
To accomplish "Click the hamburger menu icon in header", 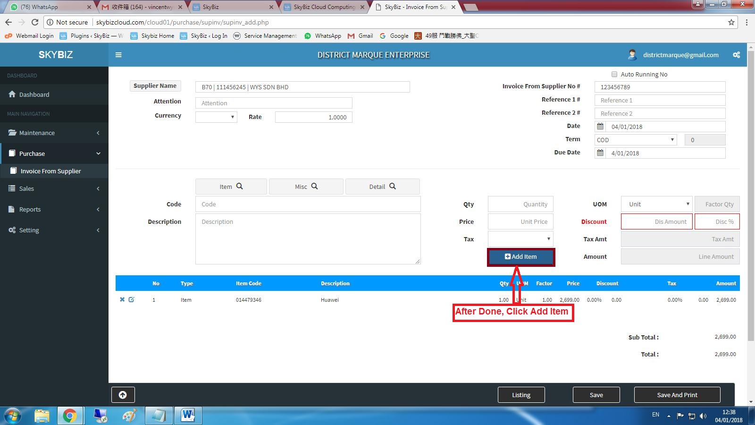I will (118, 55).
